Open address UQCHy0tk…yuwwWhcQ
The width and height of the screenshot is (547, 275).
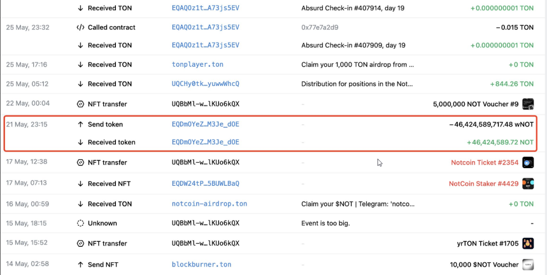(x=206, y=84)
